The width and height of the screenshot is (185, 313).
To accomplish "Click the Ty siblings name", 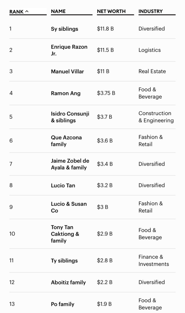I will pos(64,261).
